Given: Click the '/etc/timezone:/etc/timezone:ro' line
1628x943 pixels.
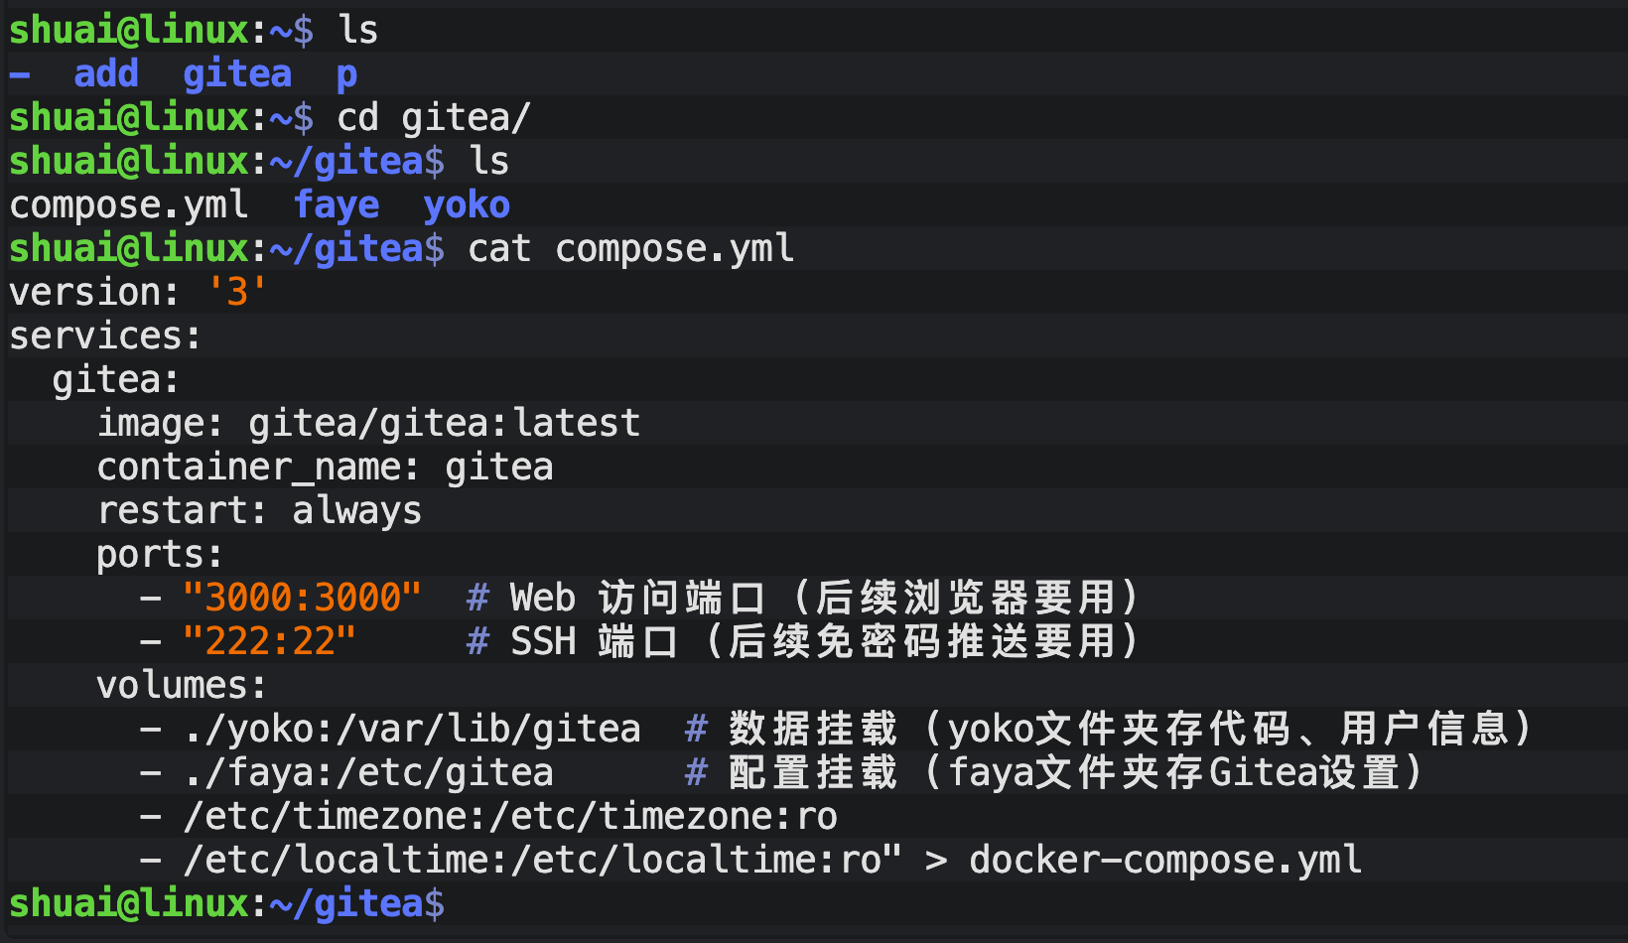Looking at the screenshot, I should 509,817.
